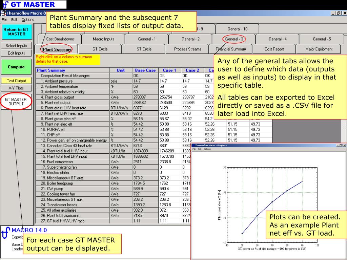
Task: Click the plot point at 90% GT power
Action: pyautogui.click(x=302, y=181)
